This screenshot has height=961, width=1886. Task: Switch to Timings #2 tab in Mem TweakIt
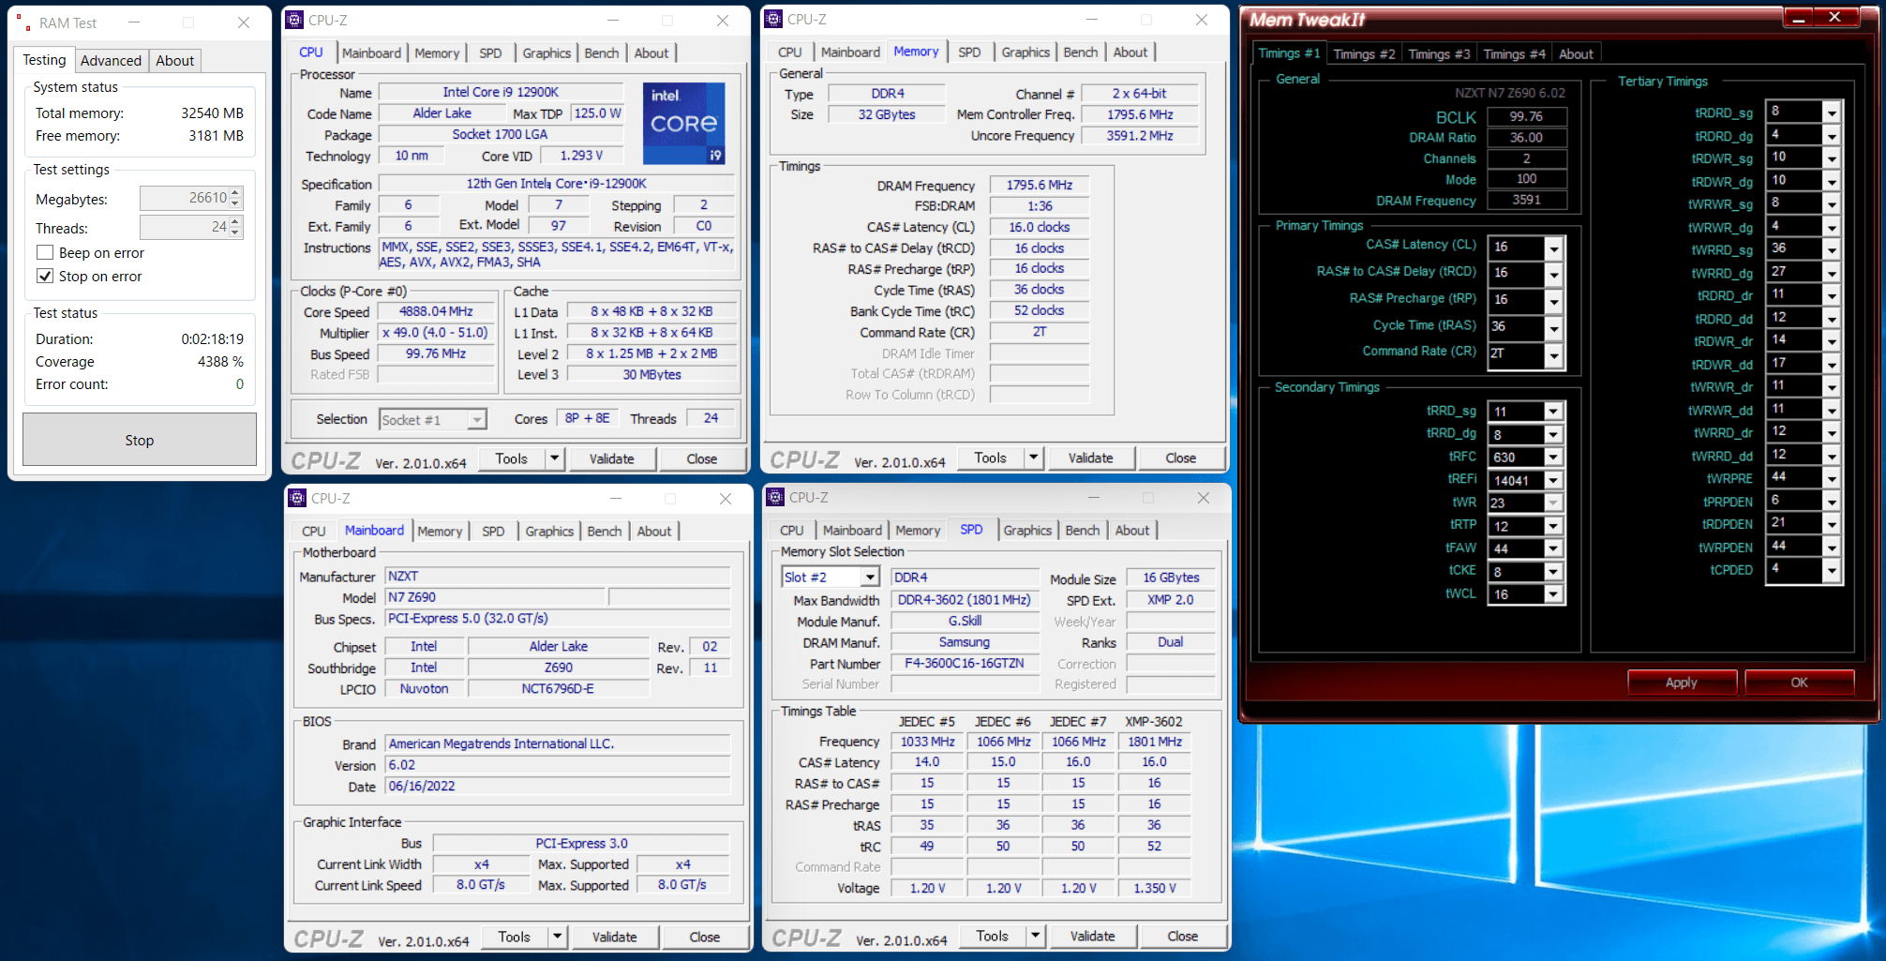point(1364,53)
